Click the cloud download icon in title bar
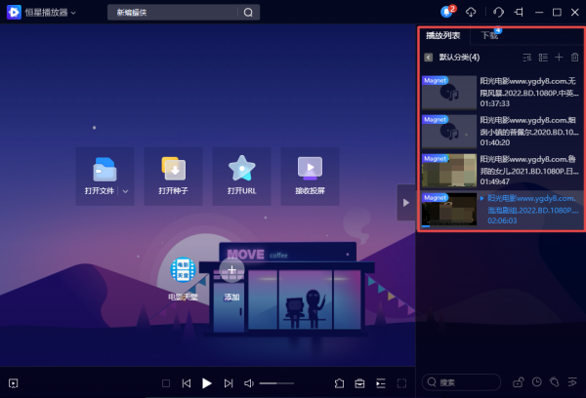The height and width of the screenshot is (398, 586). 470,12
